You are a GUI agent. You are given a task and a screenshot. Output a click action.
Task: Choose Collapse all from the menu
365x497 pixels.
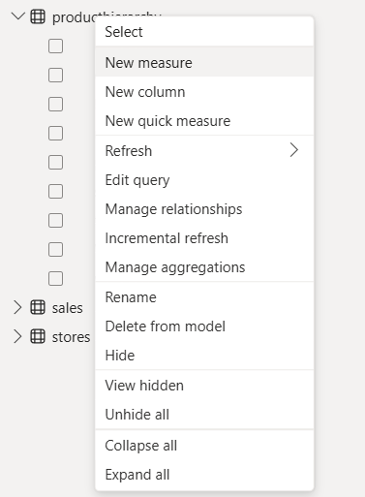(204, 446)
